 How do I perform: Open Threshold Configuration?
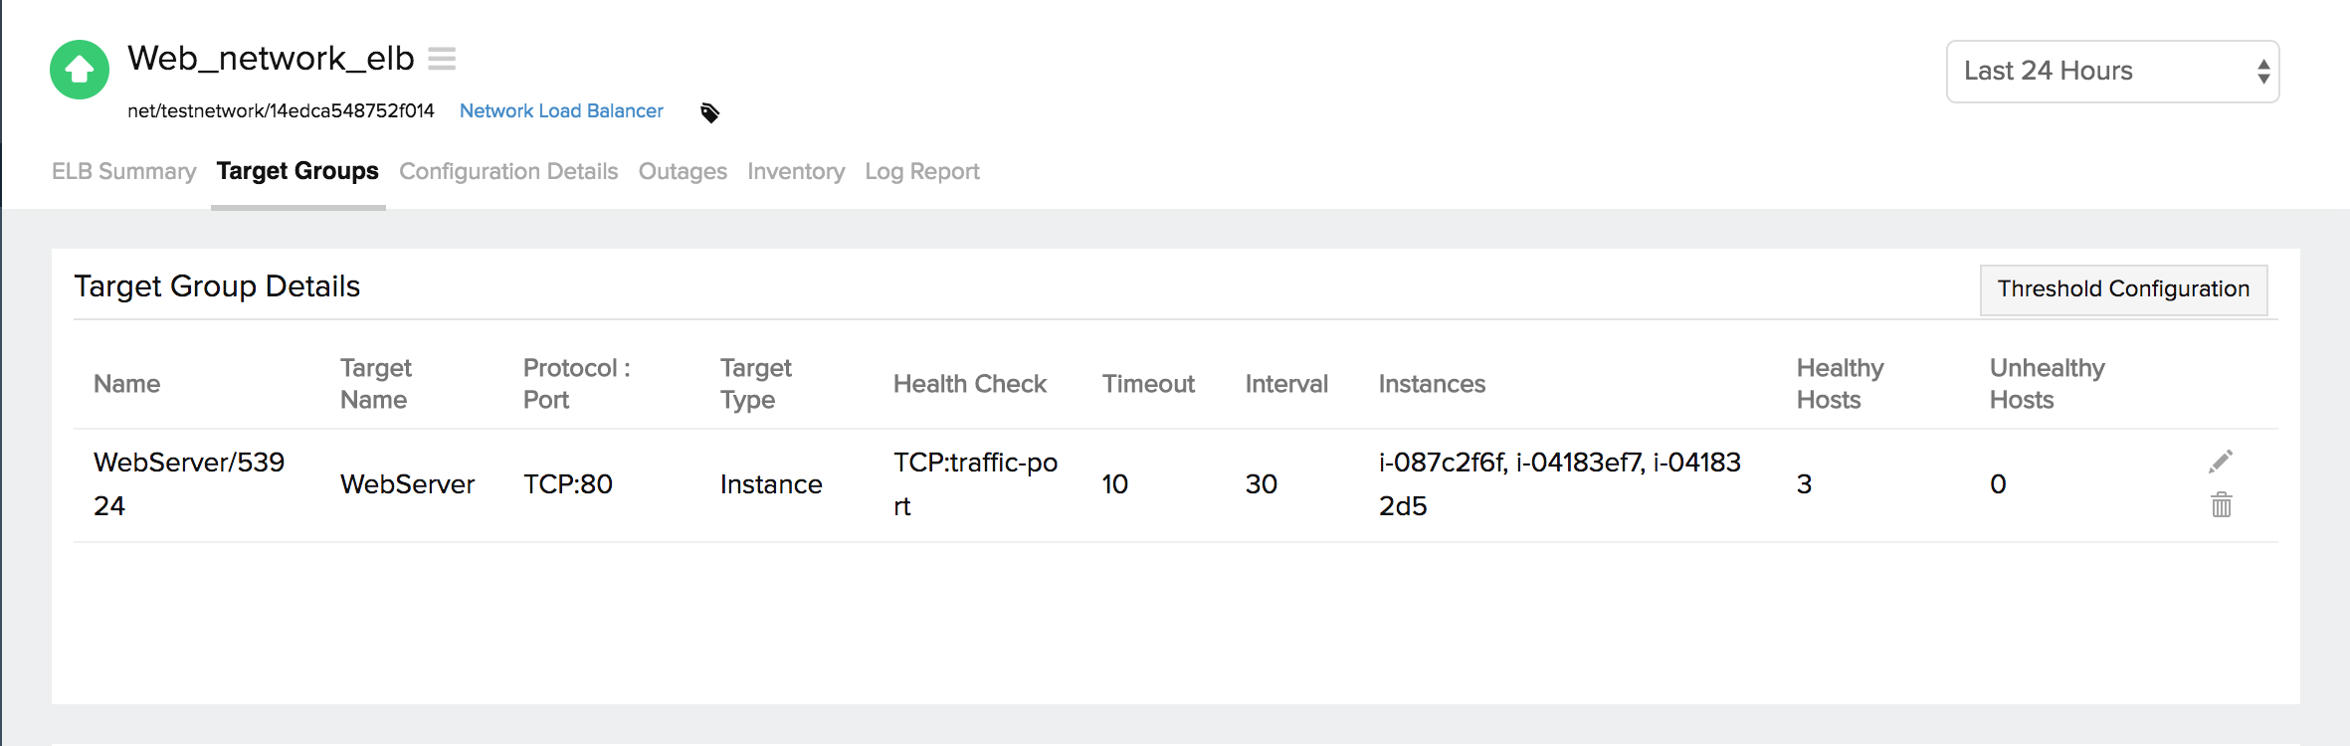pos(2122,289)
